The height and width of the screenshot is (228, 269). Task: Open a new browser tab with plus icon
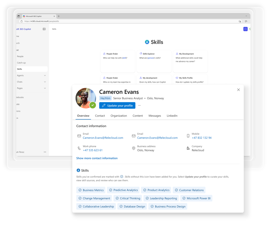(x=59, y=16)
